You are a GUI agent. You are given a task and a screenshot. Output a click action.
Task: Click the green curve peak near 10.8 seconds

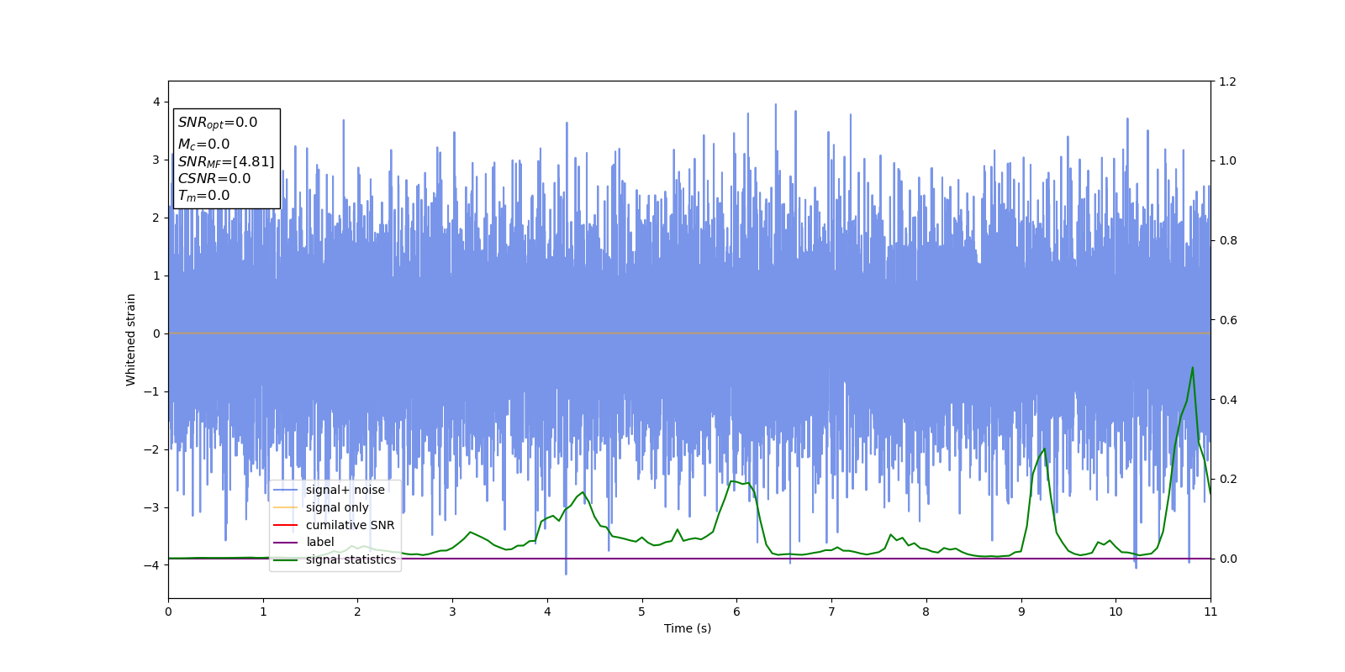[x=1192, y=367]
